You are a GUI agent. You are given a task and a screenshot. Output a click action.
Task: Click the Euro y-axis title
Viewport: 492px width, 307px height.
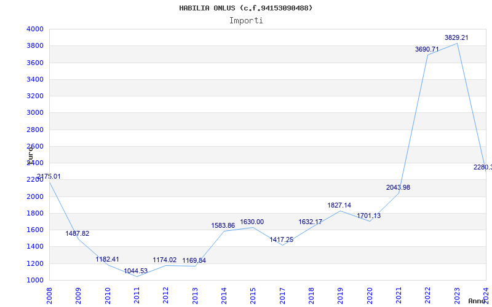pos(30,155)
